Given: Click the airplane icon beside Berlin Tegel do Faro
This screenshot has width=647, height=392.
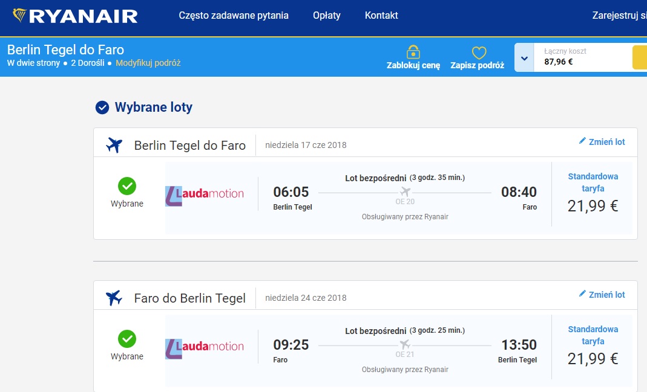Looking at the screenshot, I should point(114,145).
